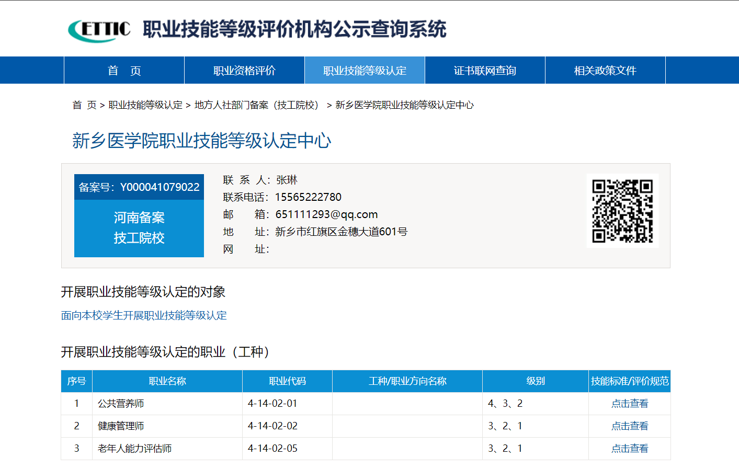Click the 序号 column header
Image resolution: width=739 pixels, height=468 pixels.
[76, 381]
